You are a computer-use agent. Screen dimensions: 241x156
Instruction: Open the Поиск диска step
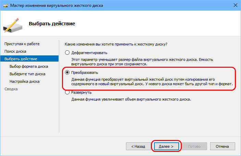coord(15,51)
